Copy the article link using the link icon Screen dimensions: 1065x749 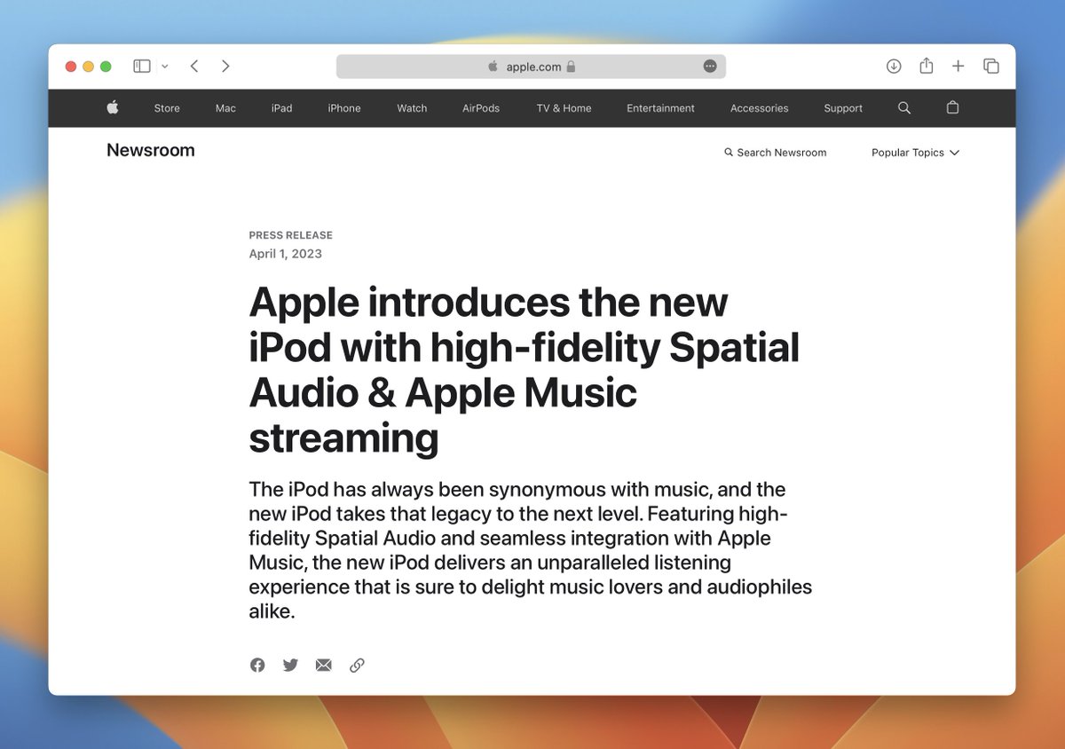tap(357, 665)
